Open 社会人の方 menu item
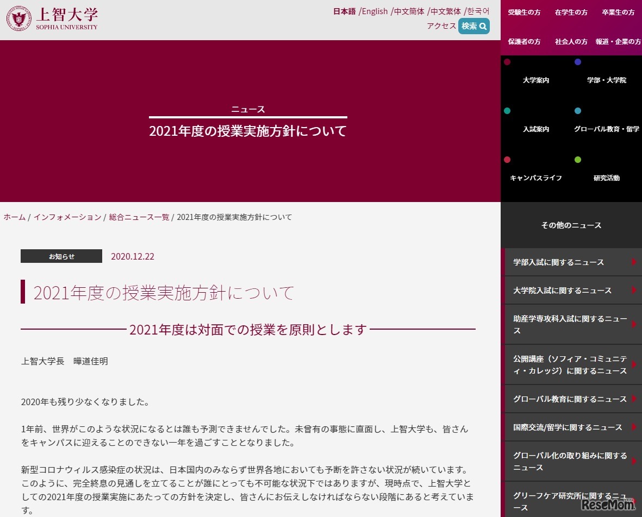Viewport: 642px width, 517px height. (x=571, y=41)
